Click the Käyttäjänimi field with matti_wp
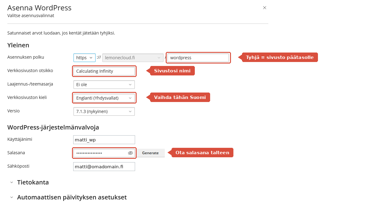Image resolution: width=374 pixels, height=204 pixels. [104, 140]
